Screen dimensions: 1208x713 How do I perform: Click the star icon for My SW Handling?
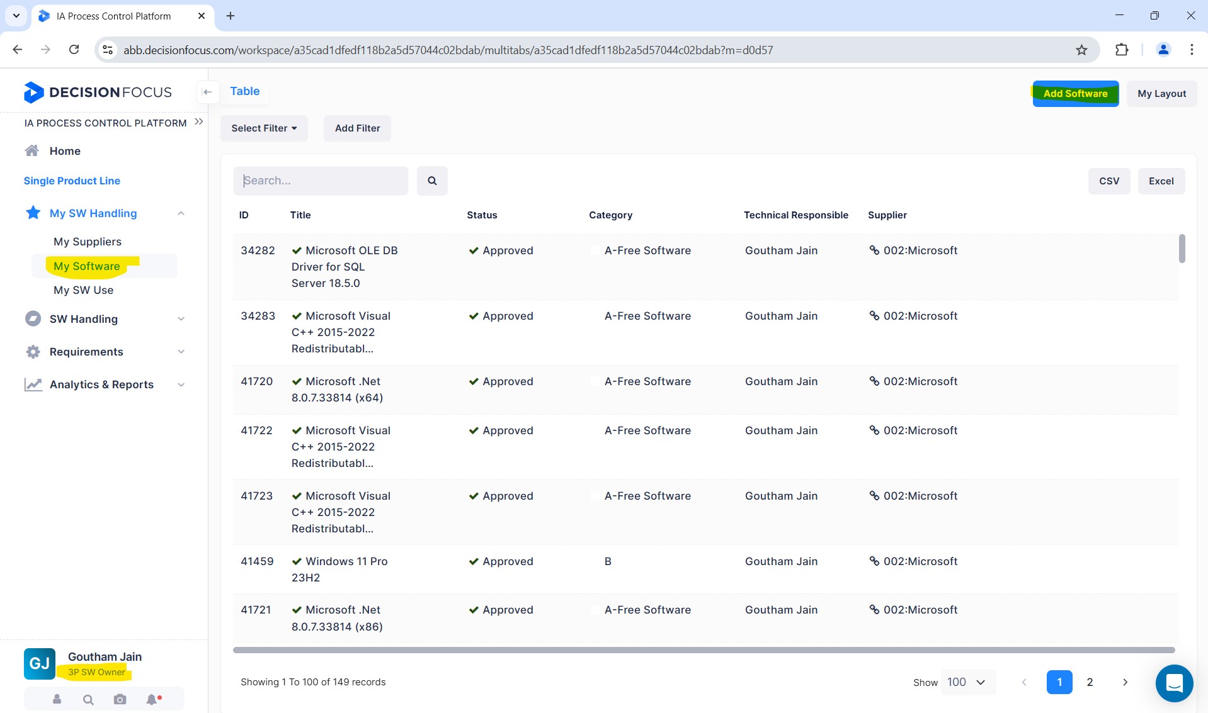tap(33, 213)
